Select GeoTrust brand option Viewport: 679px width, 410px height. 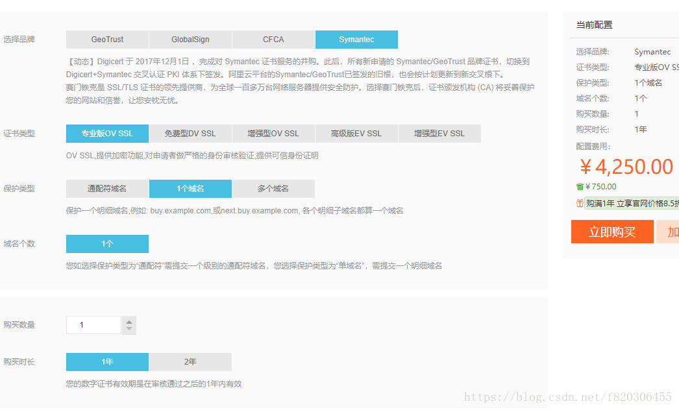107,40
